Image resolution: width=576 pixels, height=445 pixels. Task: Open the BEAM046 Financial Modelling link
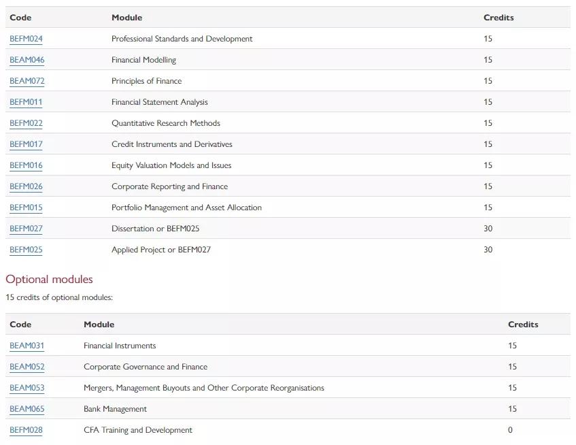pos(26,60)
